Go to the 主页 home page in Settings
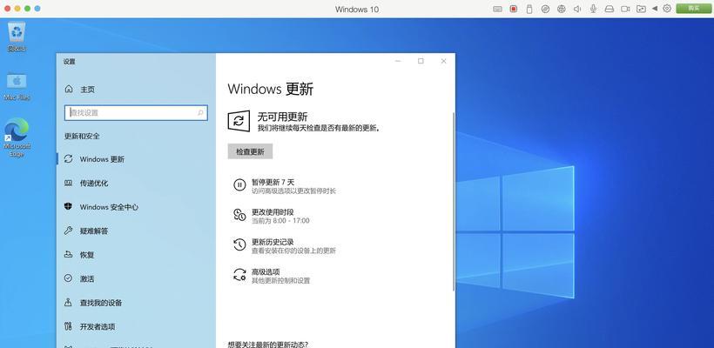 pos(80,90)
